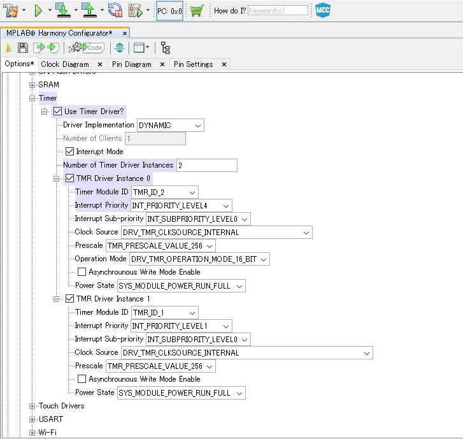Click the How do I keyword search field
This screenshot has width=463, height=439.
point(278,11)
